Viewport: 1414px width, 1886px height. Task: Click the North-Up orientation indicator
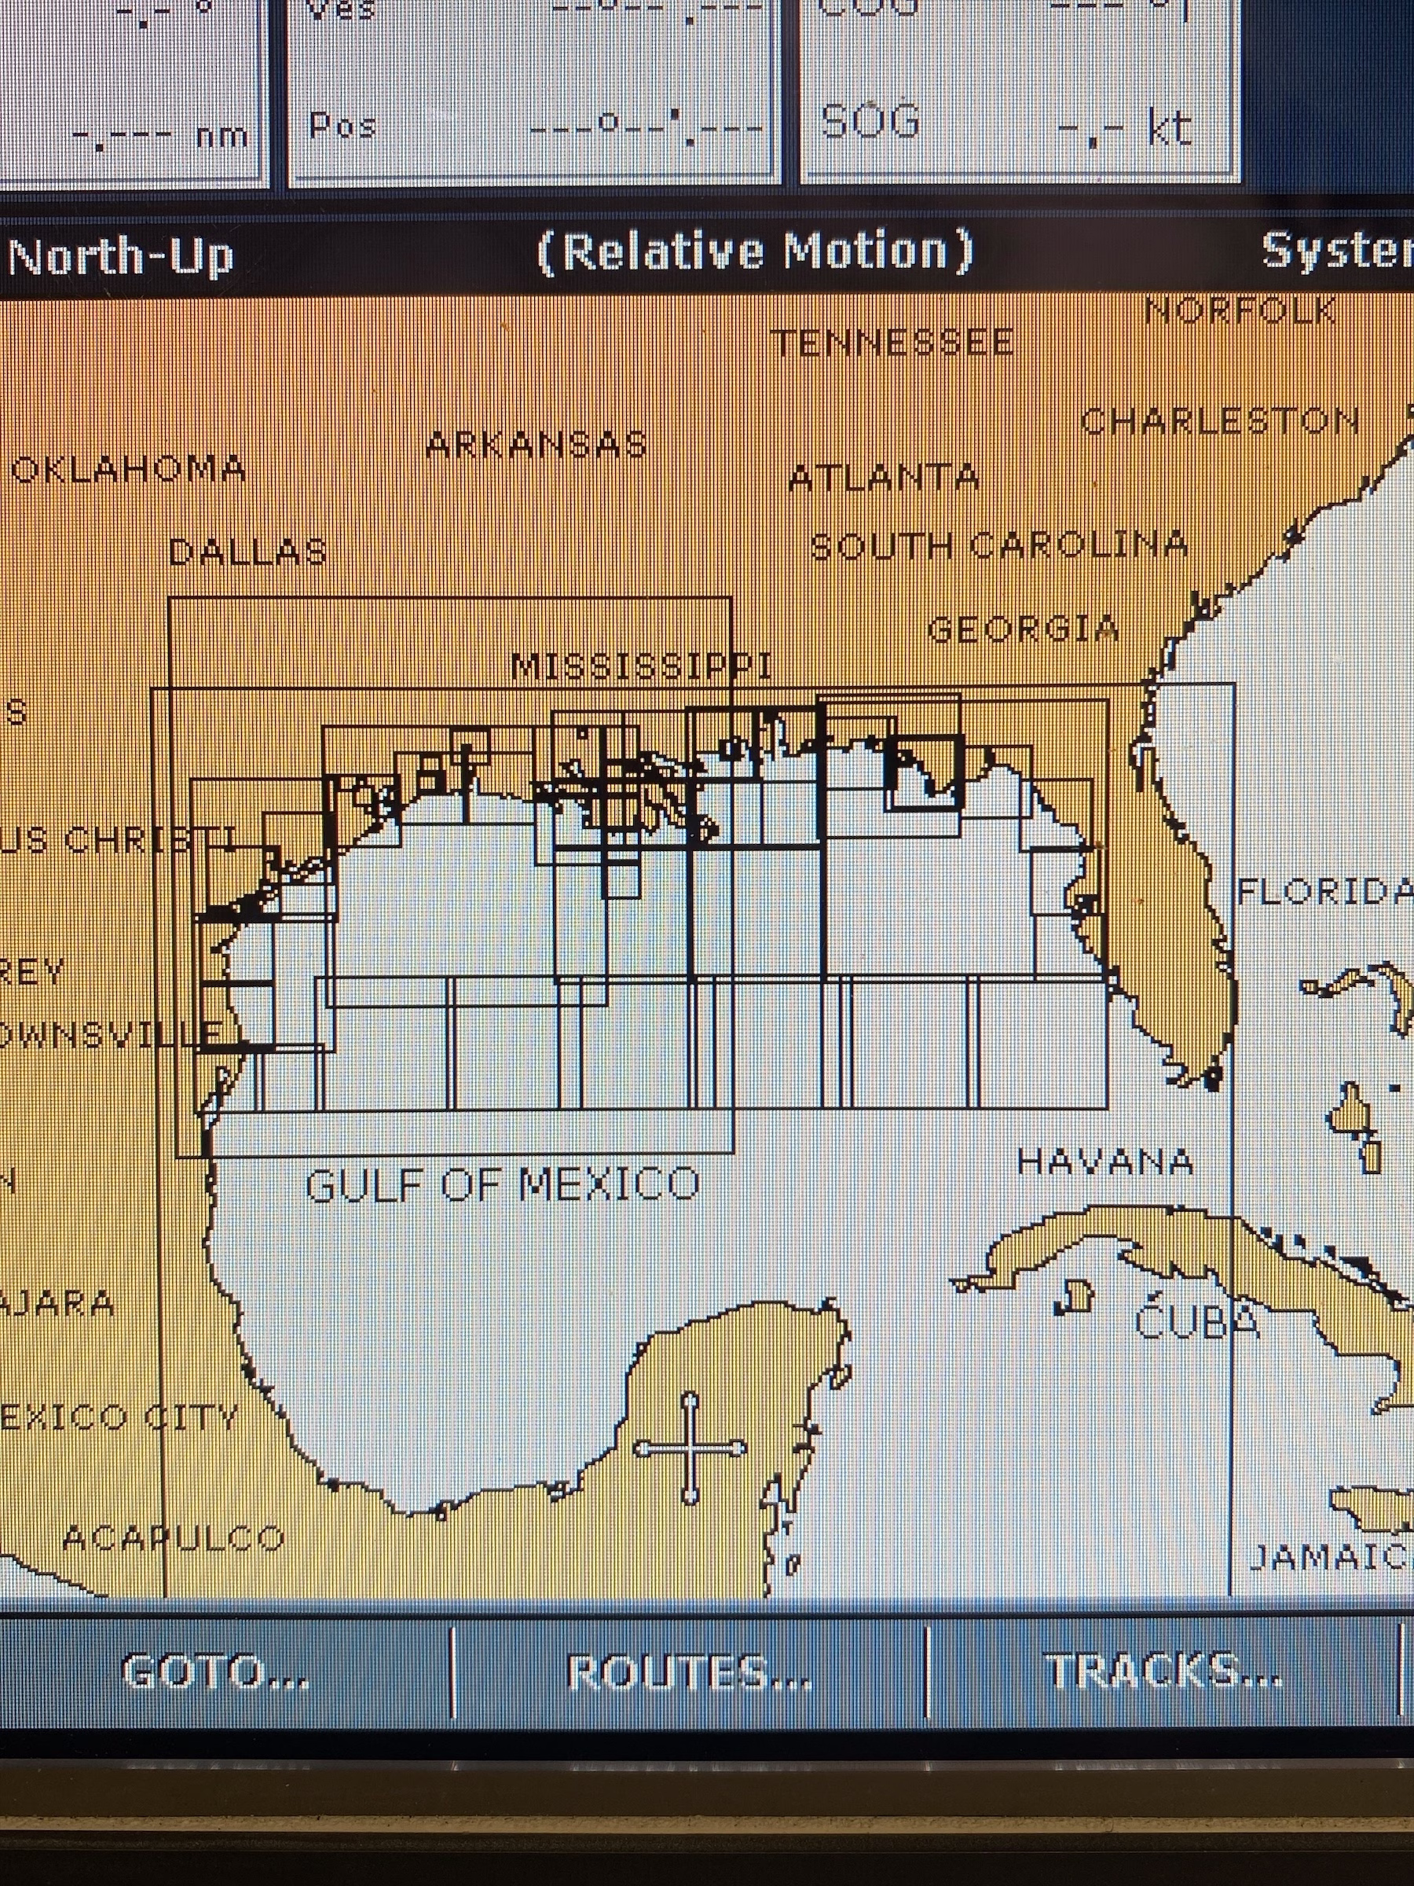click(x=121, y=257)
